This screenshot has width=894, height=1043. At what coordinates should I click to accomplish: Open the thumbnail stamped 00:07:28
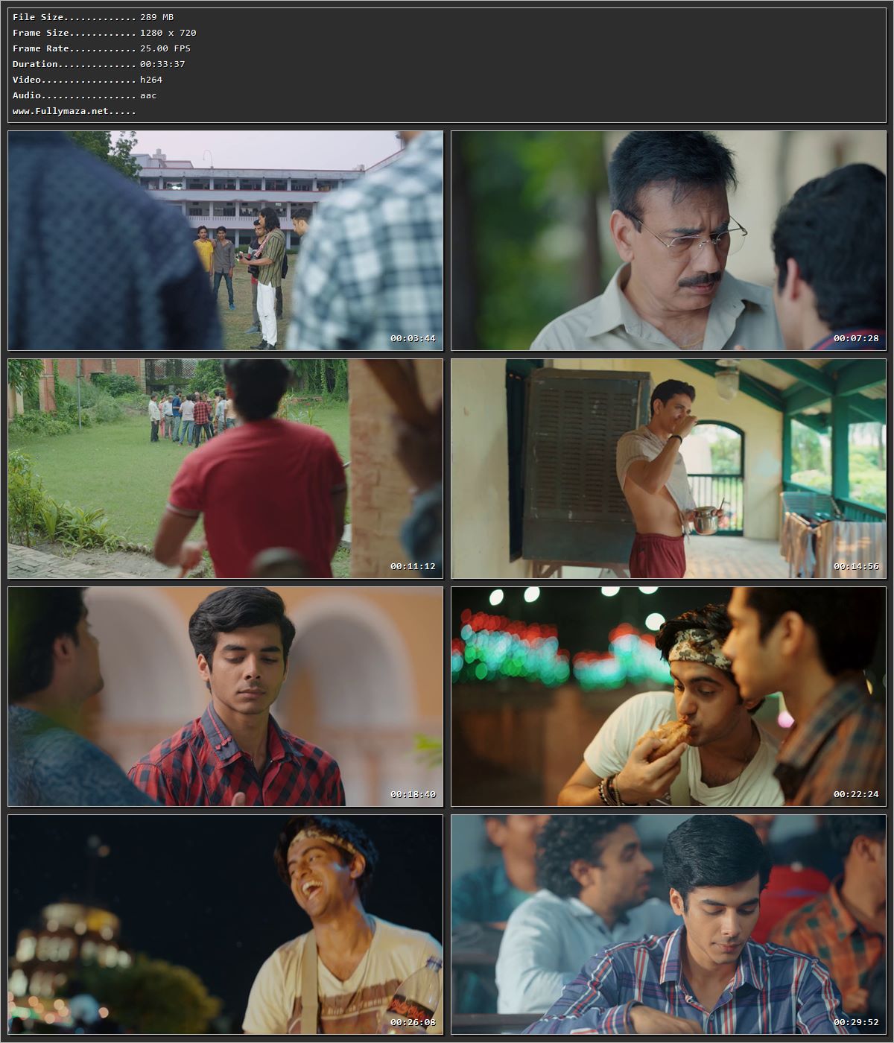tap(668, 241)
